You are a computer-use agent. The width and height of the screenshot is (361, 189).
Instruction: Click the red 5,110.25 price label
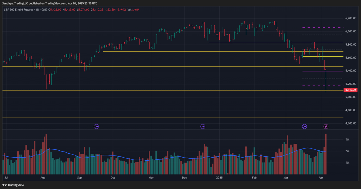tap(351, 90)
